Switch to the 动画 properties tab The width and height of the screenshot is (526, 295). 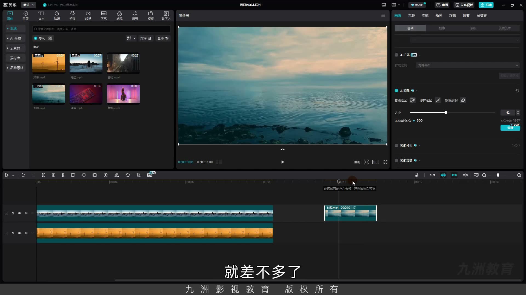tap(439, 16)
